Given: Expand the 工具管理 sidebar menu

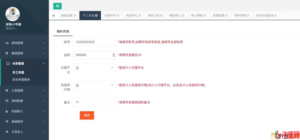Looking at the screenshot, I should (x=24, y=91).
